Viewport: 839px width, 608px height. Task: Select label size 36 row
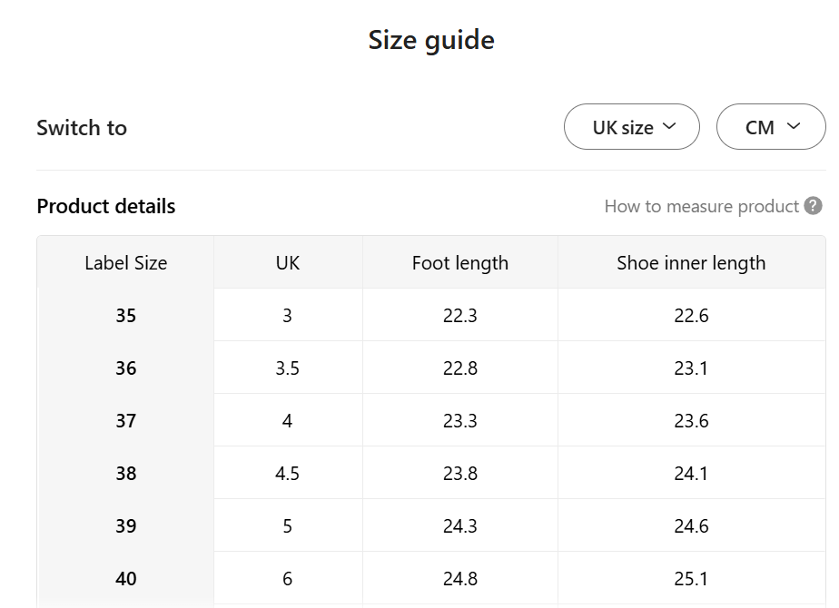pyautogui.click(x=125, y=368)
